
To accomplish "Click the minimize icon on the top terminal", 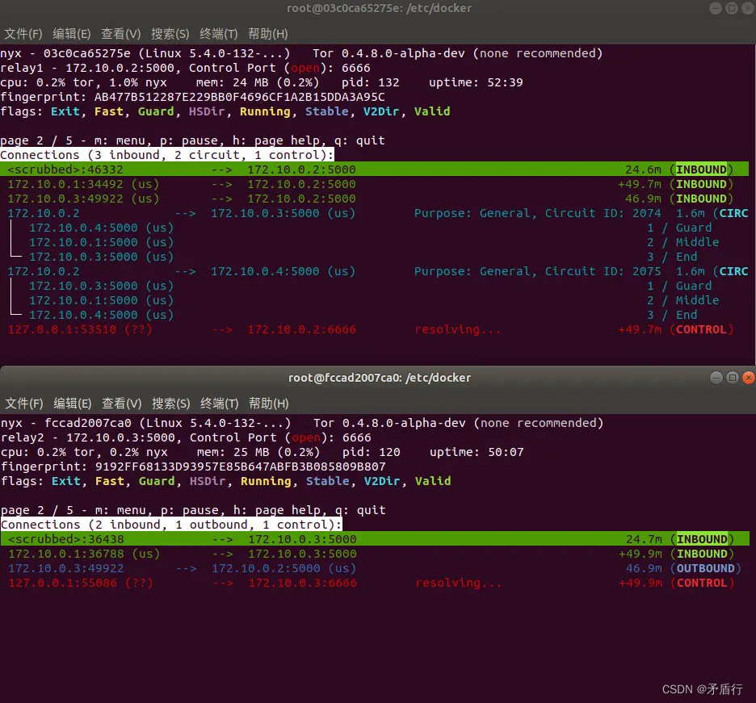I will click(715, 8).
